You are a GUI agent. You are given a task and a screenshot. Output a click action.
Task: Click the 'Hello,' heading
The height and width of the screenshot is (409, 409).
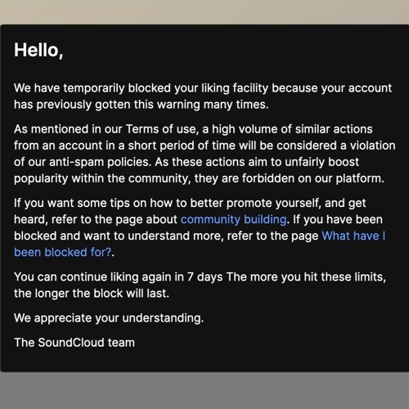38,51
